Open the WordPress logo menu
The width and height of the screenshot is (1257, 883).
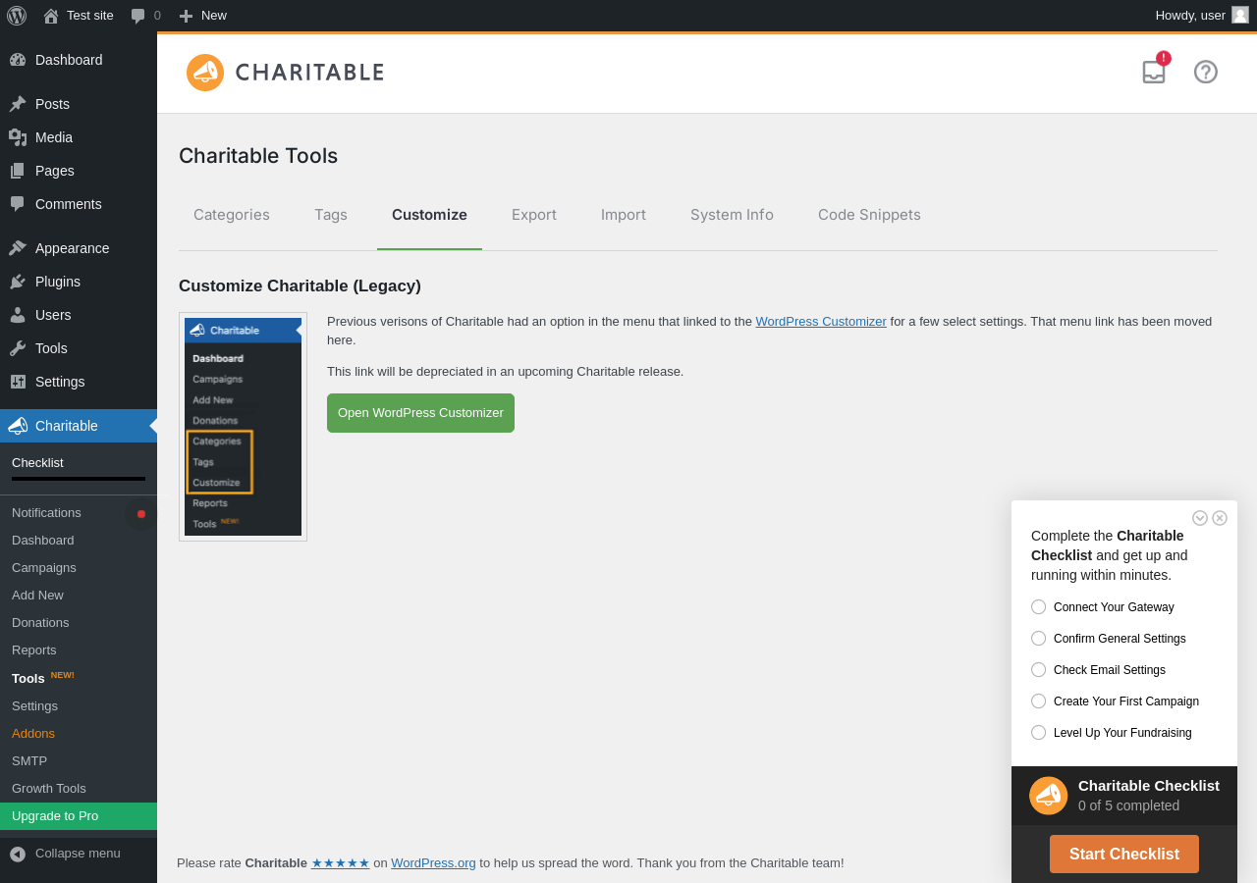(17, 16)
